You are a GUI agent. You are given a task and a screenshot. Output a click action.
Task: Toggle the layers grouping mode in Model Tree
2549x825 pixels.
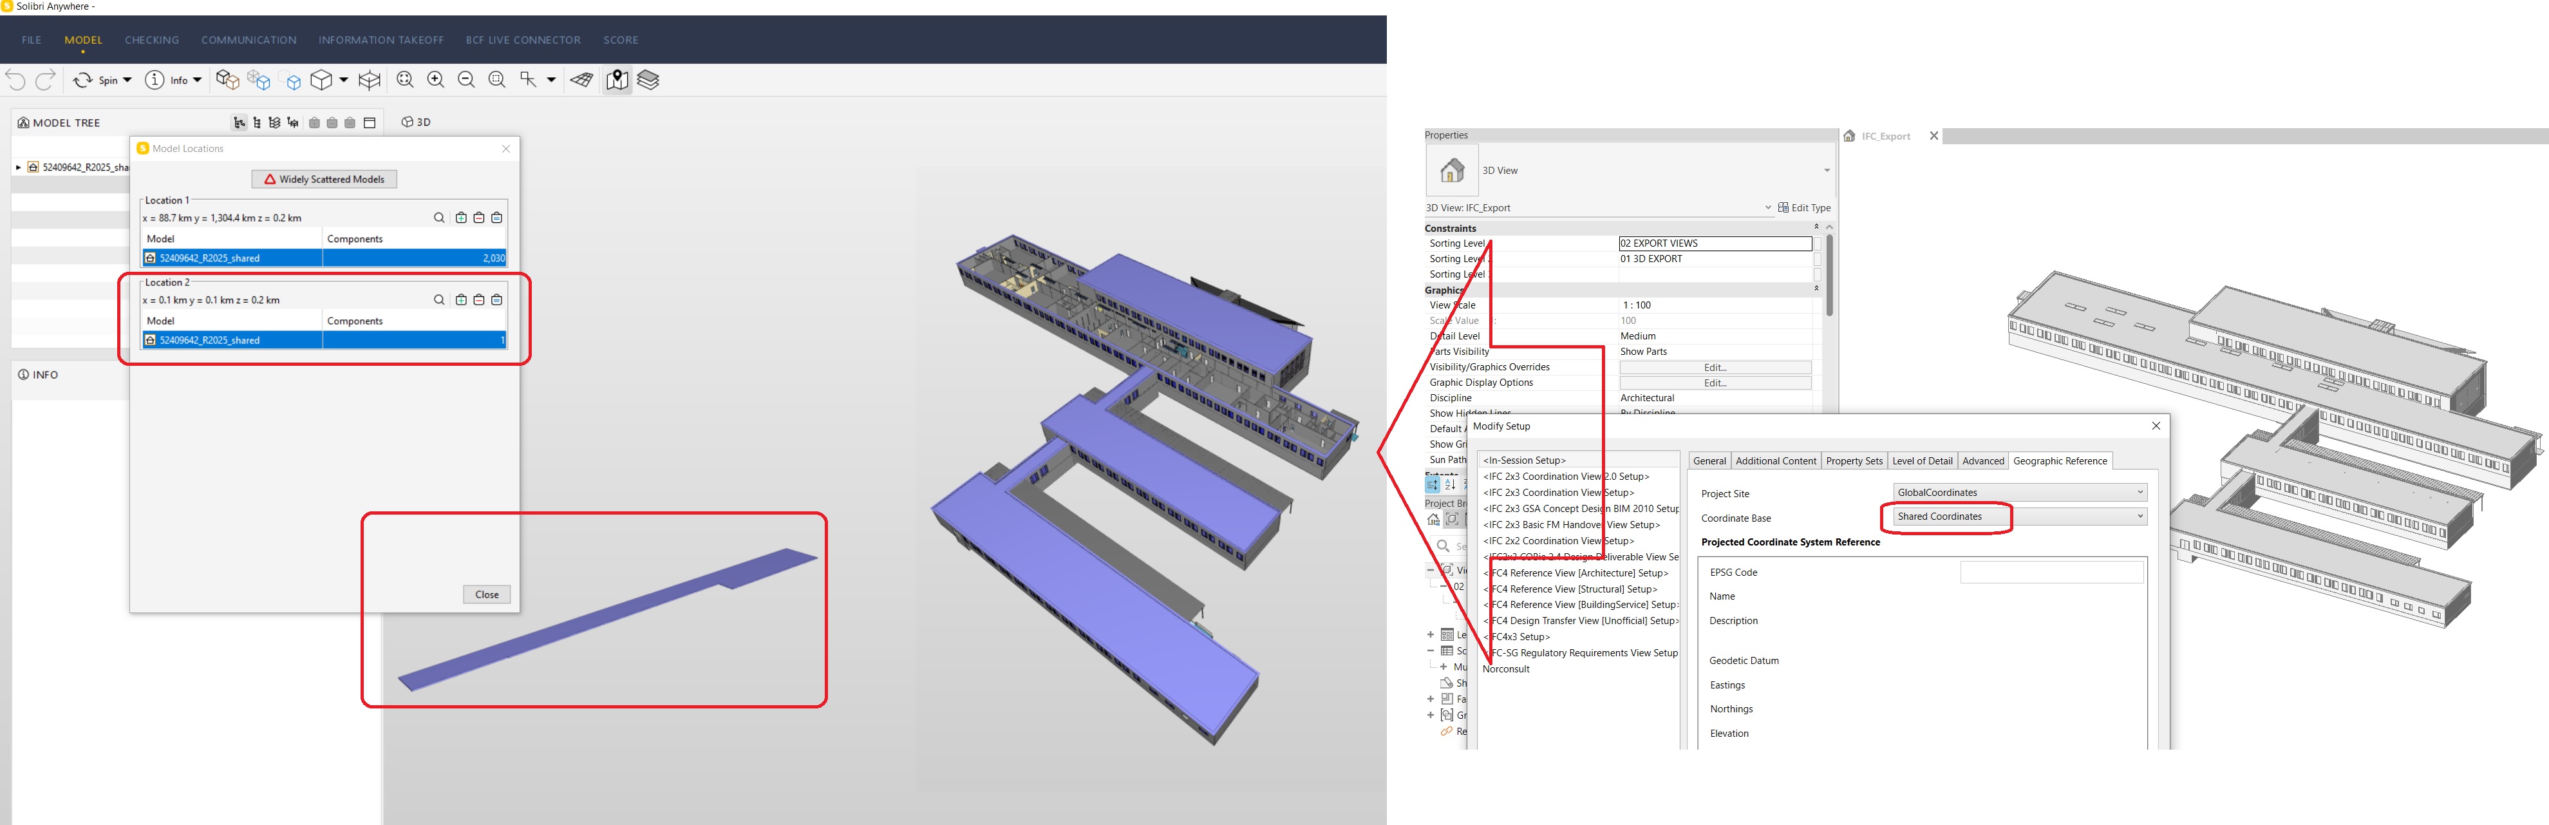click(x=274, y=122)
